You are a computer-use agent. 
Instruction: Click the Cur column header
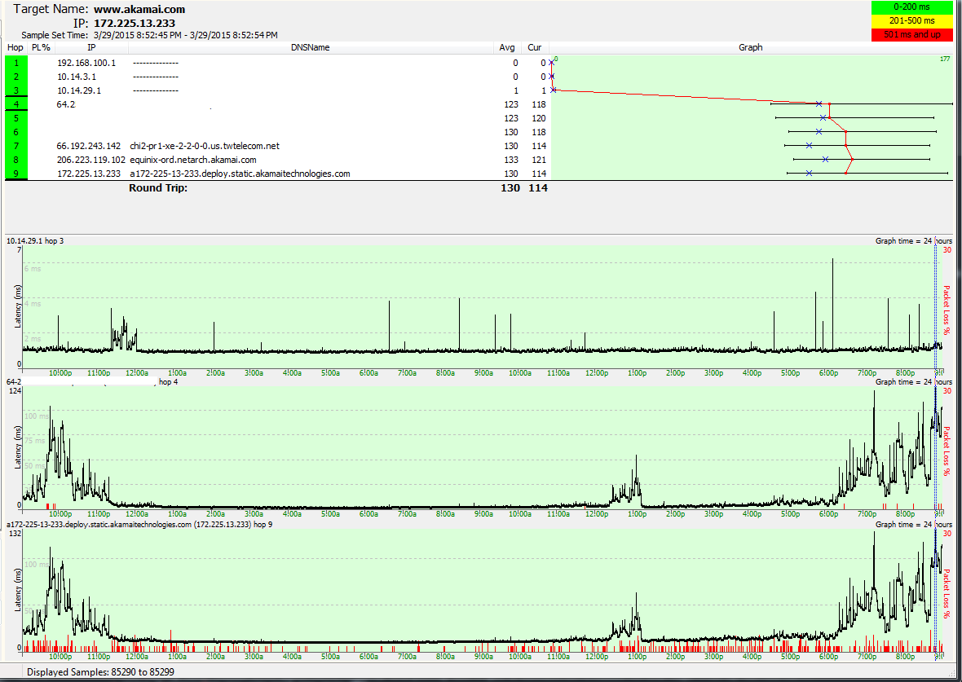click(535, 47)
